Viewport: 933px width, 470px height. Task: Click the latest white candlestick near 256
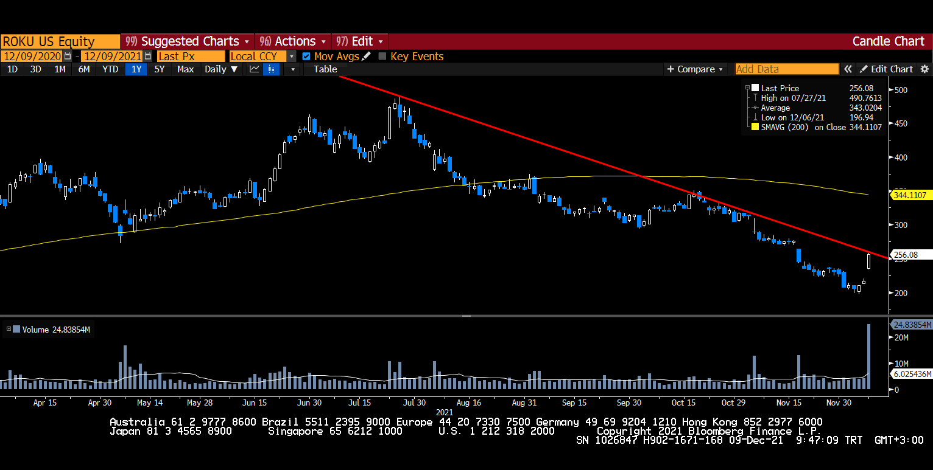click(x=868, y=261)
